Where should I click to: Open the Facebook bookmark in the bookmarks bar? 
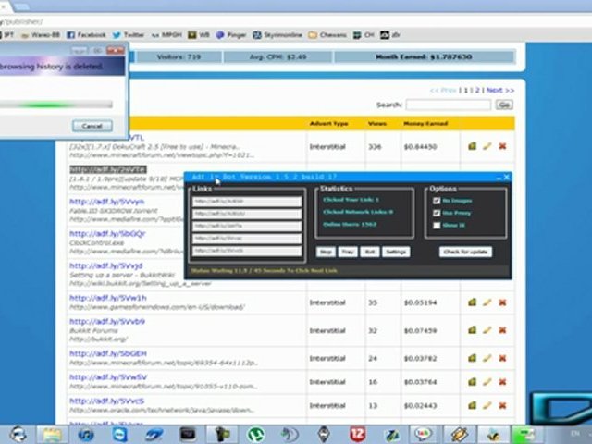(86, 34)
